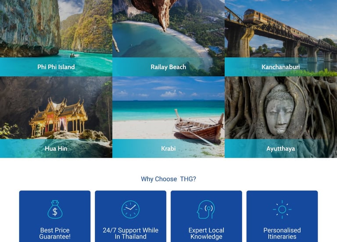Click the Expert Local Knowledge card text
337x242 pixels.
point(206,233)
